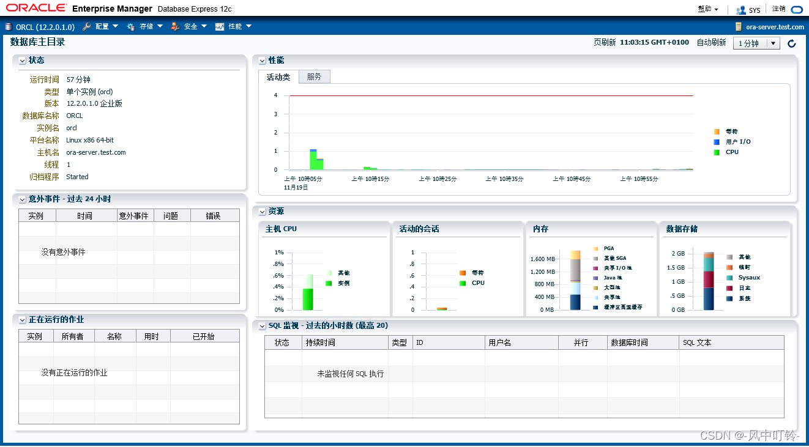Click the platform value Linux x86 64-bit
This screenshot has width=809, height=447.
click(x=90, y=140)
